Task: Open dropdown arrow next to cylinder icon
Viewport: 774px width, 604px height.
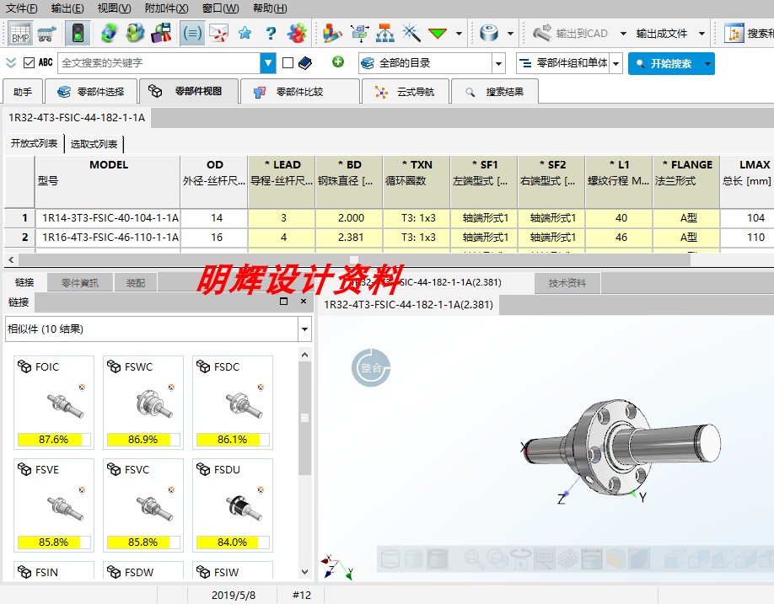Action: pyautogui.click(x=510, y=34)
